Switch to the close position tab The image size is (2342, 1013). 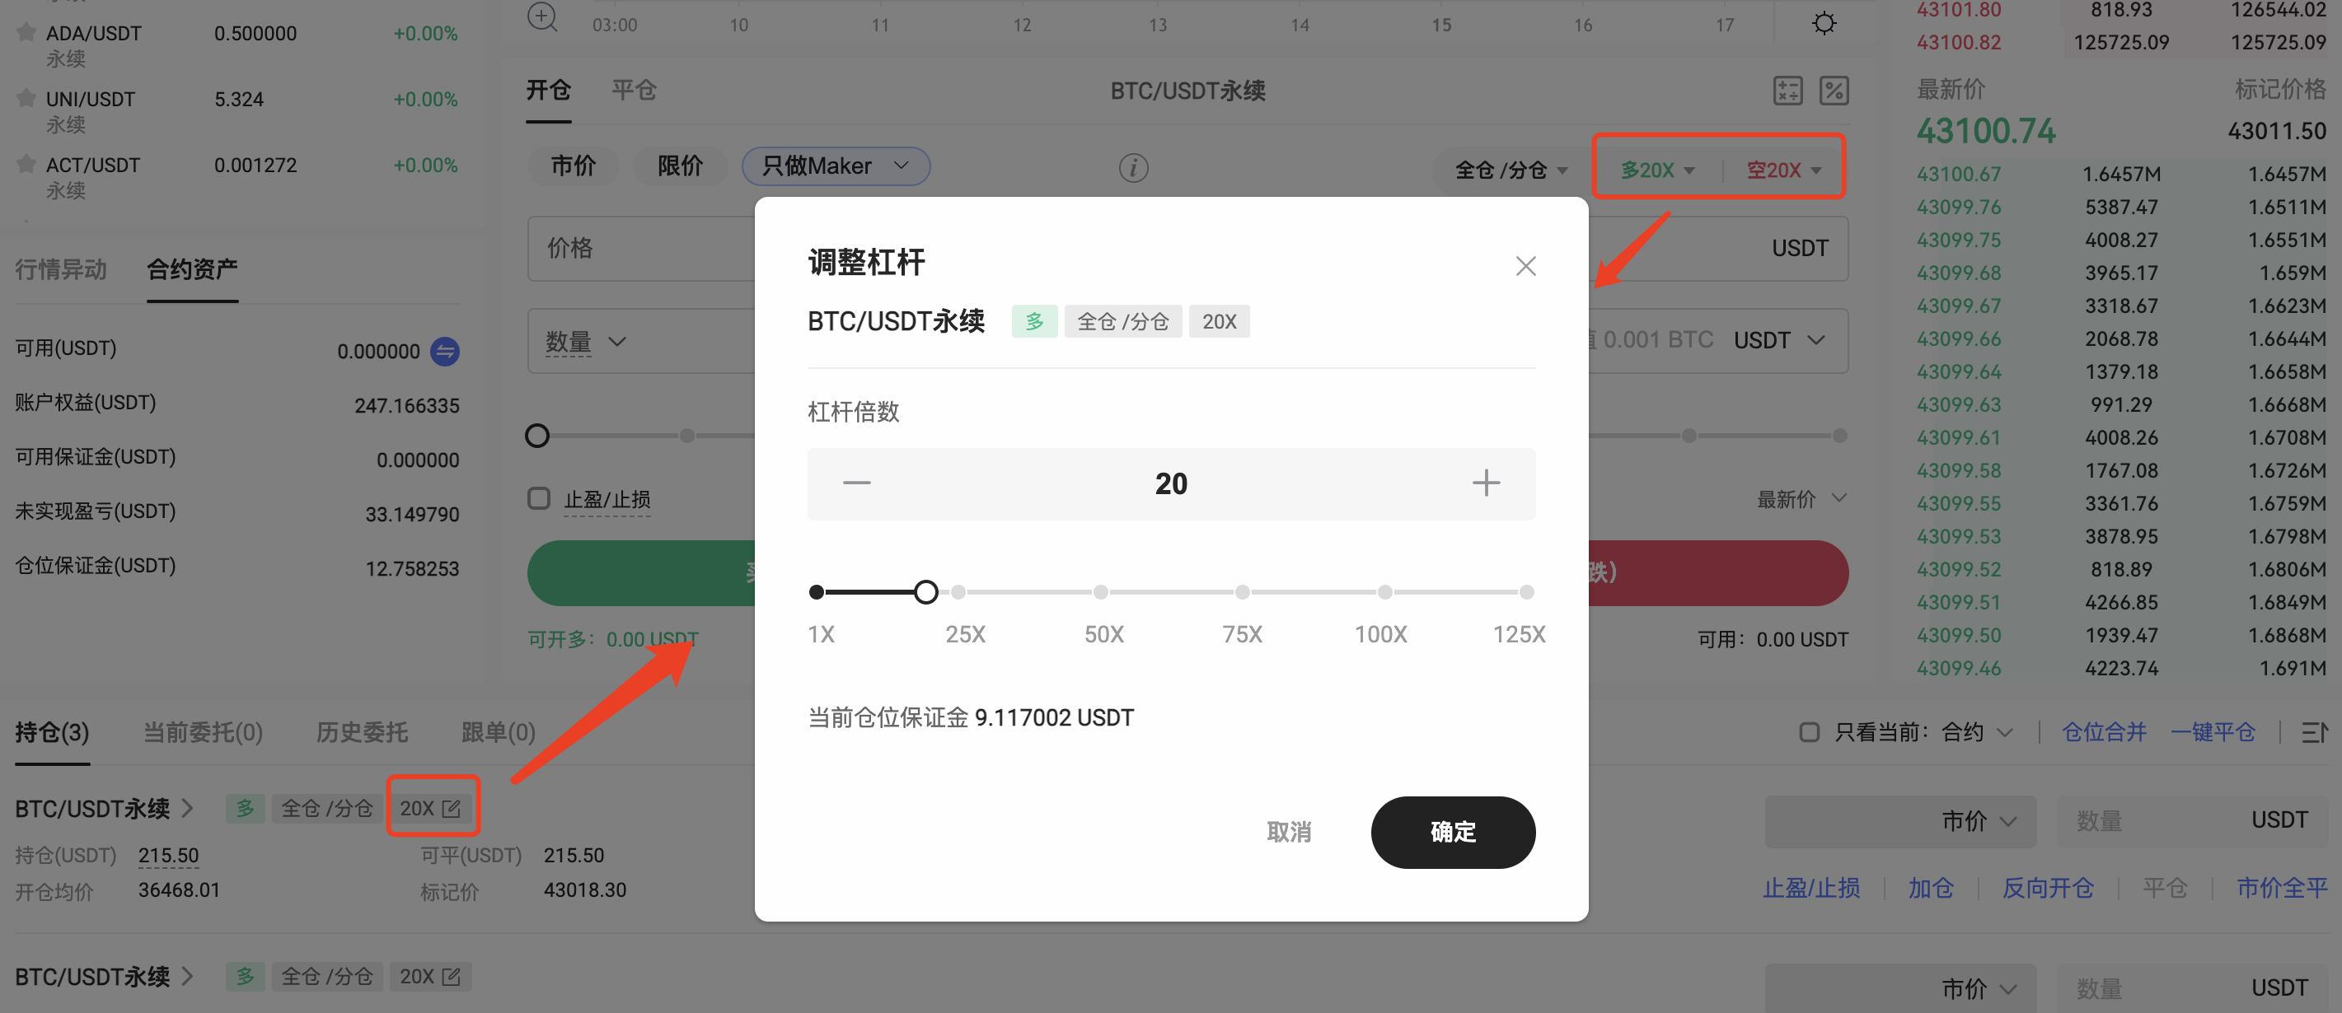tap(634, 90)
